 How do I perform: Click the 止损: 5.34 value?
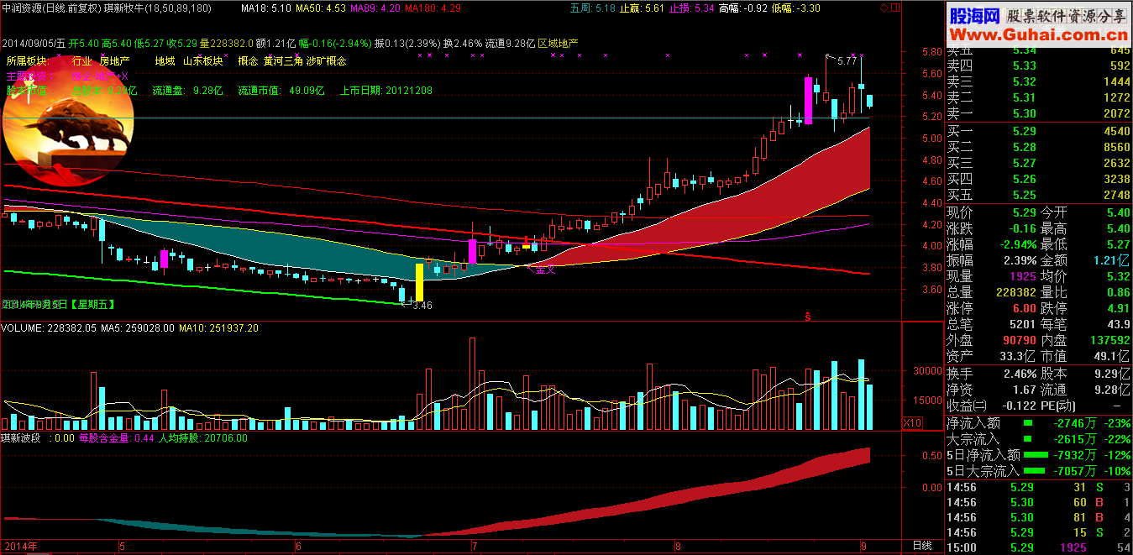692,8
